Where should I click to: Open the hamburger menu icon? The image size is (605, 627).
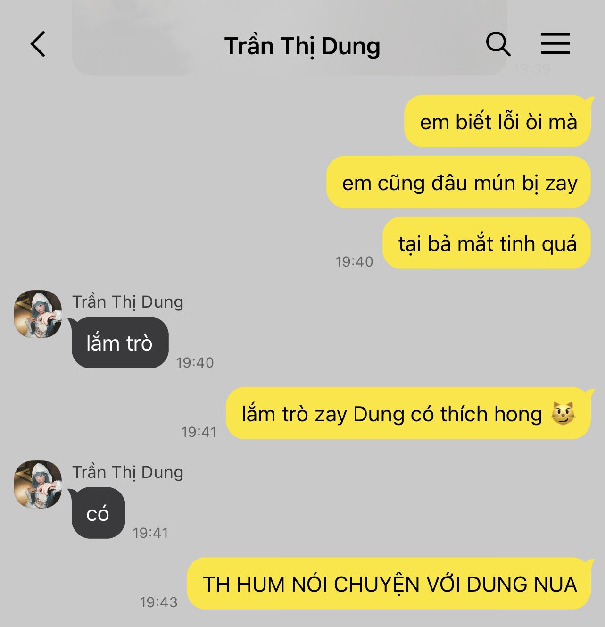(555, 43)
